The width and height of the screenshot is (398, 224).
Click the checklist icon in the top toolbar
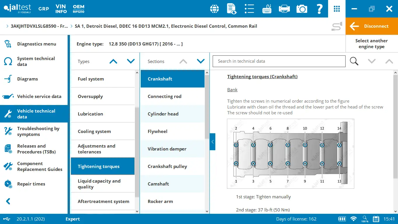point(249,9)
